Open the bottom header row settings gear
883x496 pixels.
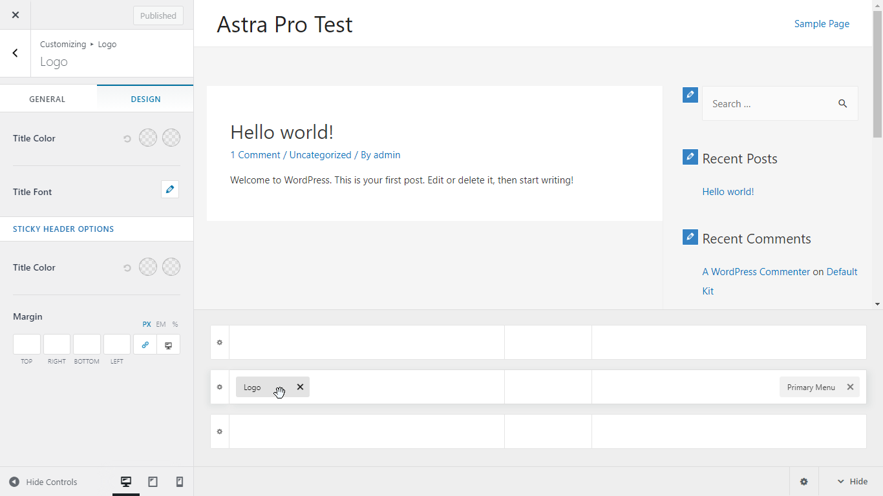[220, 431]
